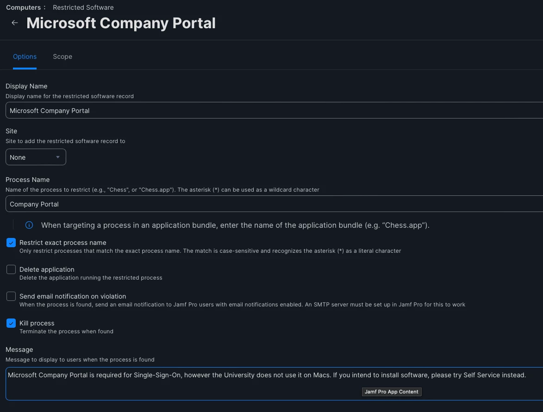The width and height of the screenshot is (543, 412).
Task: Click the Message label
Action: click(x=19, y=350)
